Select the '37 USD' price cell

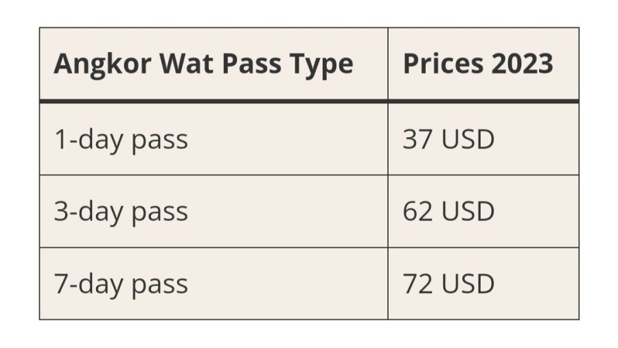483,139
